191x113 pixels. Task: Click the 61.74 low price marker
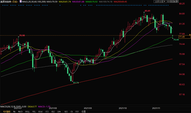pyautogui.click(x=76, y=83)
